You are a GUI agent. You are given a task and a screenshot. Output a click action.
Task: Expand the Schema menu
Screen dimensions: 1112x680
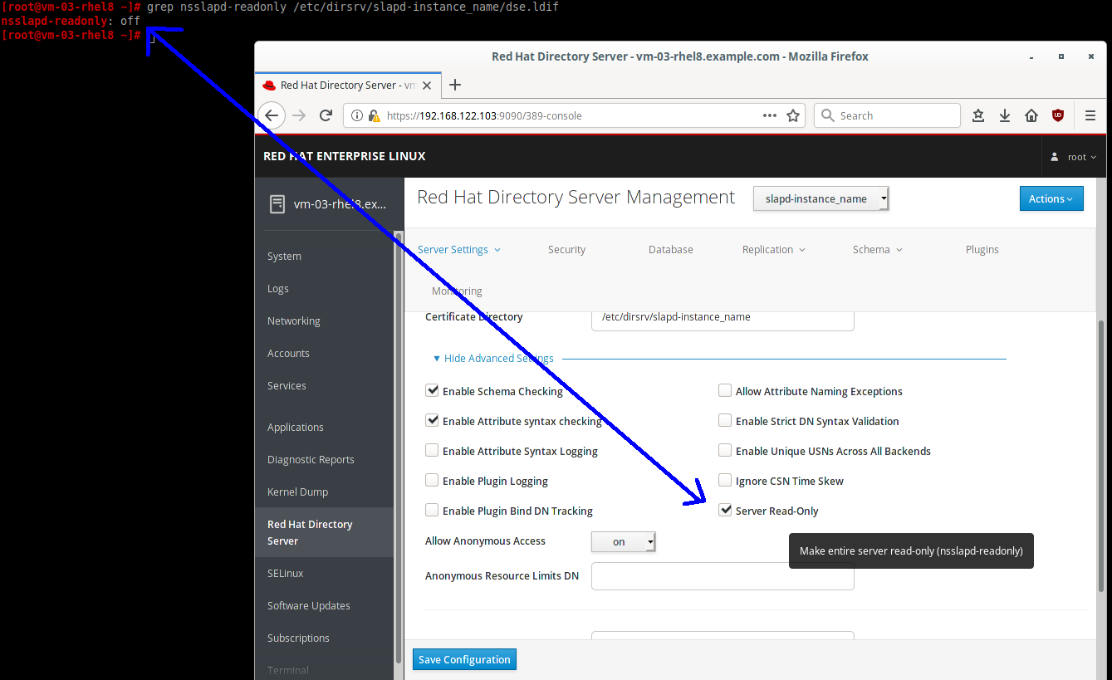pyautogui.click(x=877, y=249)
